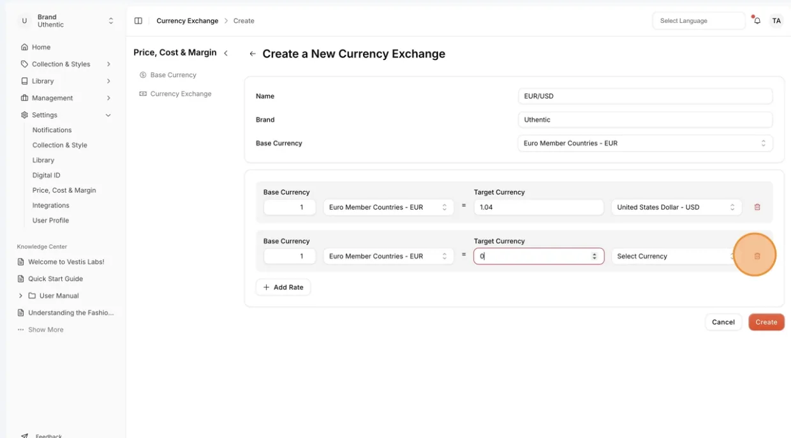Click the target rate field showing 1.04

538,208
